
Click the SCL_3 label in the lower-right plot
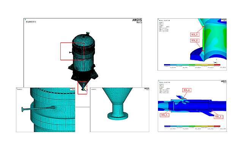coord(219,117)
